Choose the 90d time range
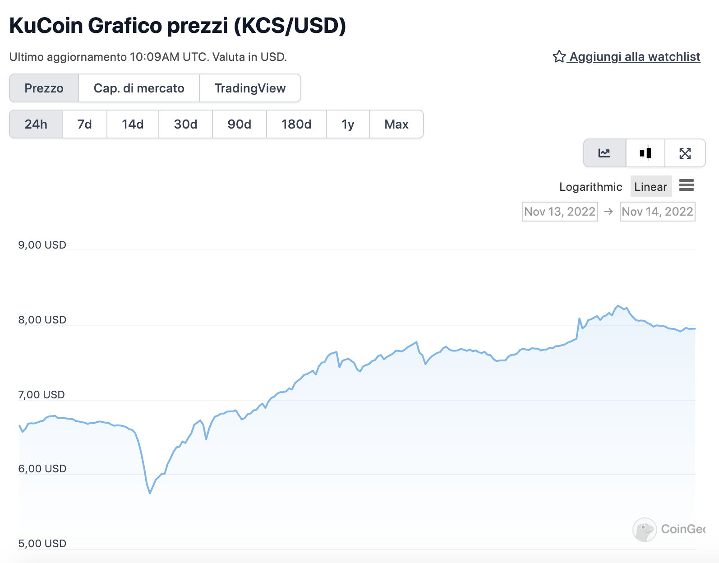This screenshot has height=563, width=719. (x=239, y=125)
